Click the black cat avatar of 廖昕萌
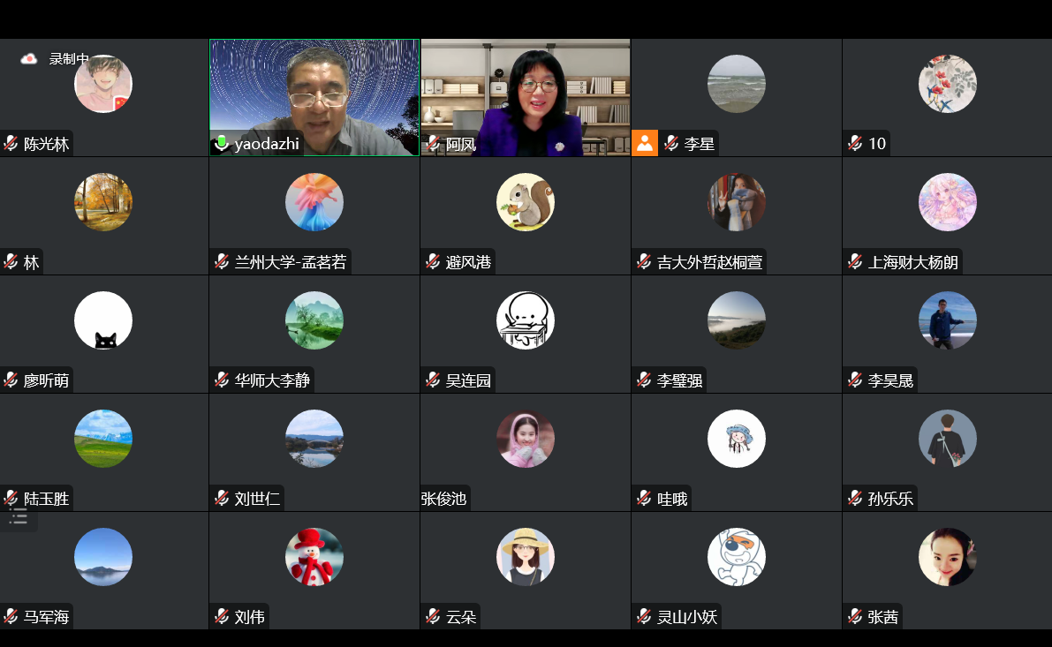The width and height of the screenshot is (1052, 647). pyautogui.click(x=103, y=320)
